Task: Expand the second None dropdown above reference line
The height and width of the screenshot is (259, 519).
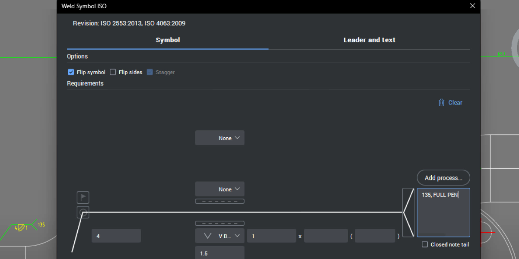Action: click(220, 189)
